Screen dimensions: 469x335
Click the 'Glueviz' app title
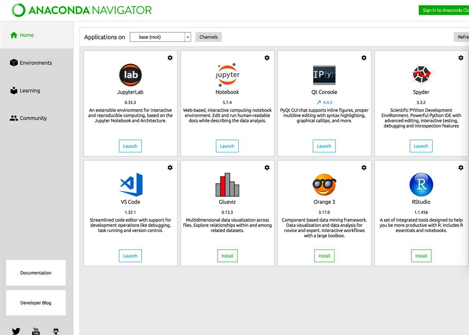tap(227, 202)
